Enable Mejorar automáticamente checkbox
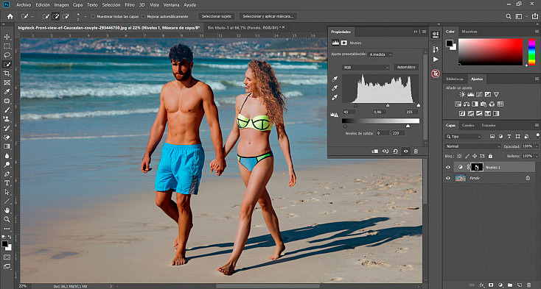The height and width of the screenshot is (289, 541). tap(144, 16)
